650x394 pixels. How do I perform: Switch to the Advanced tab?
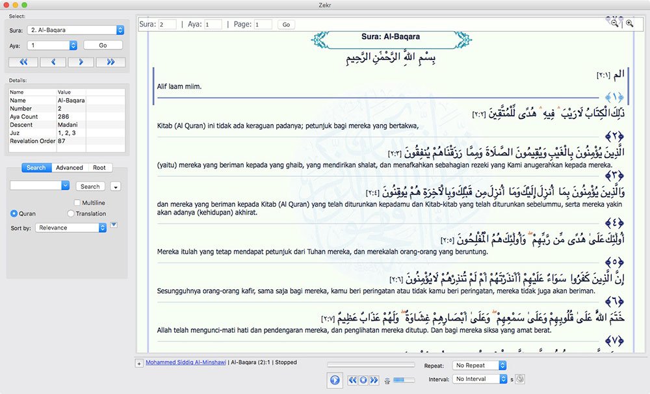coord(70,168)
